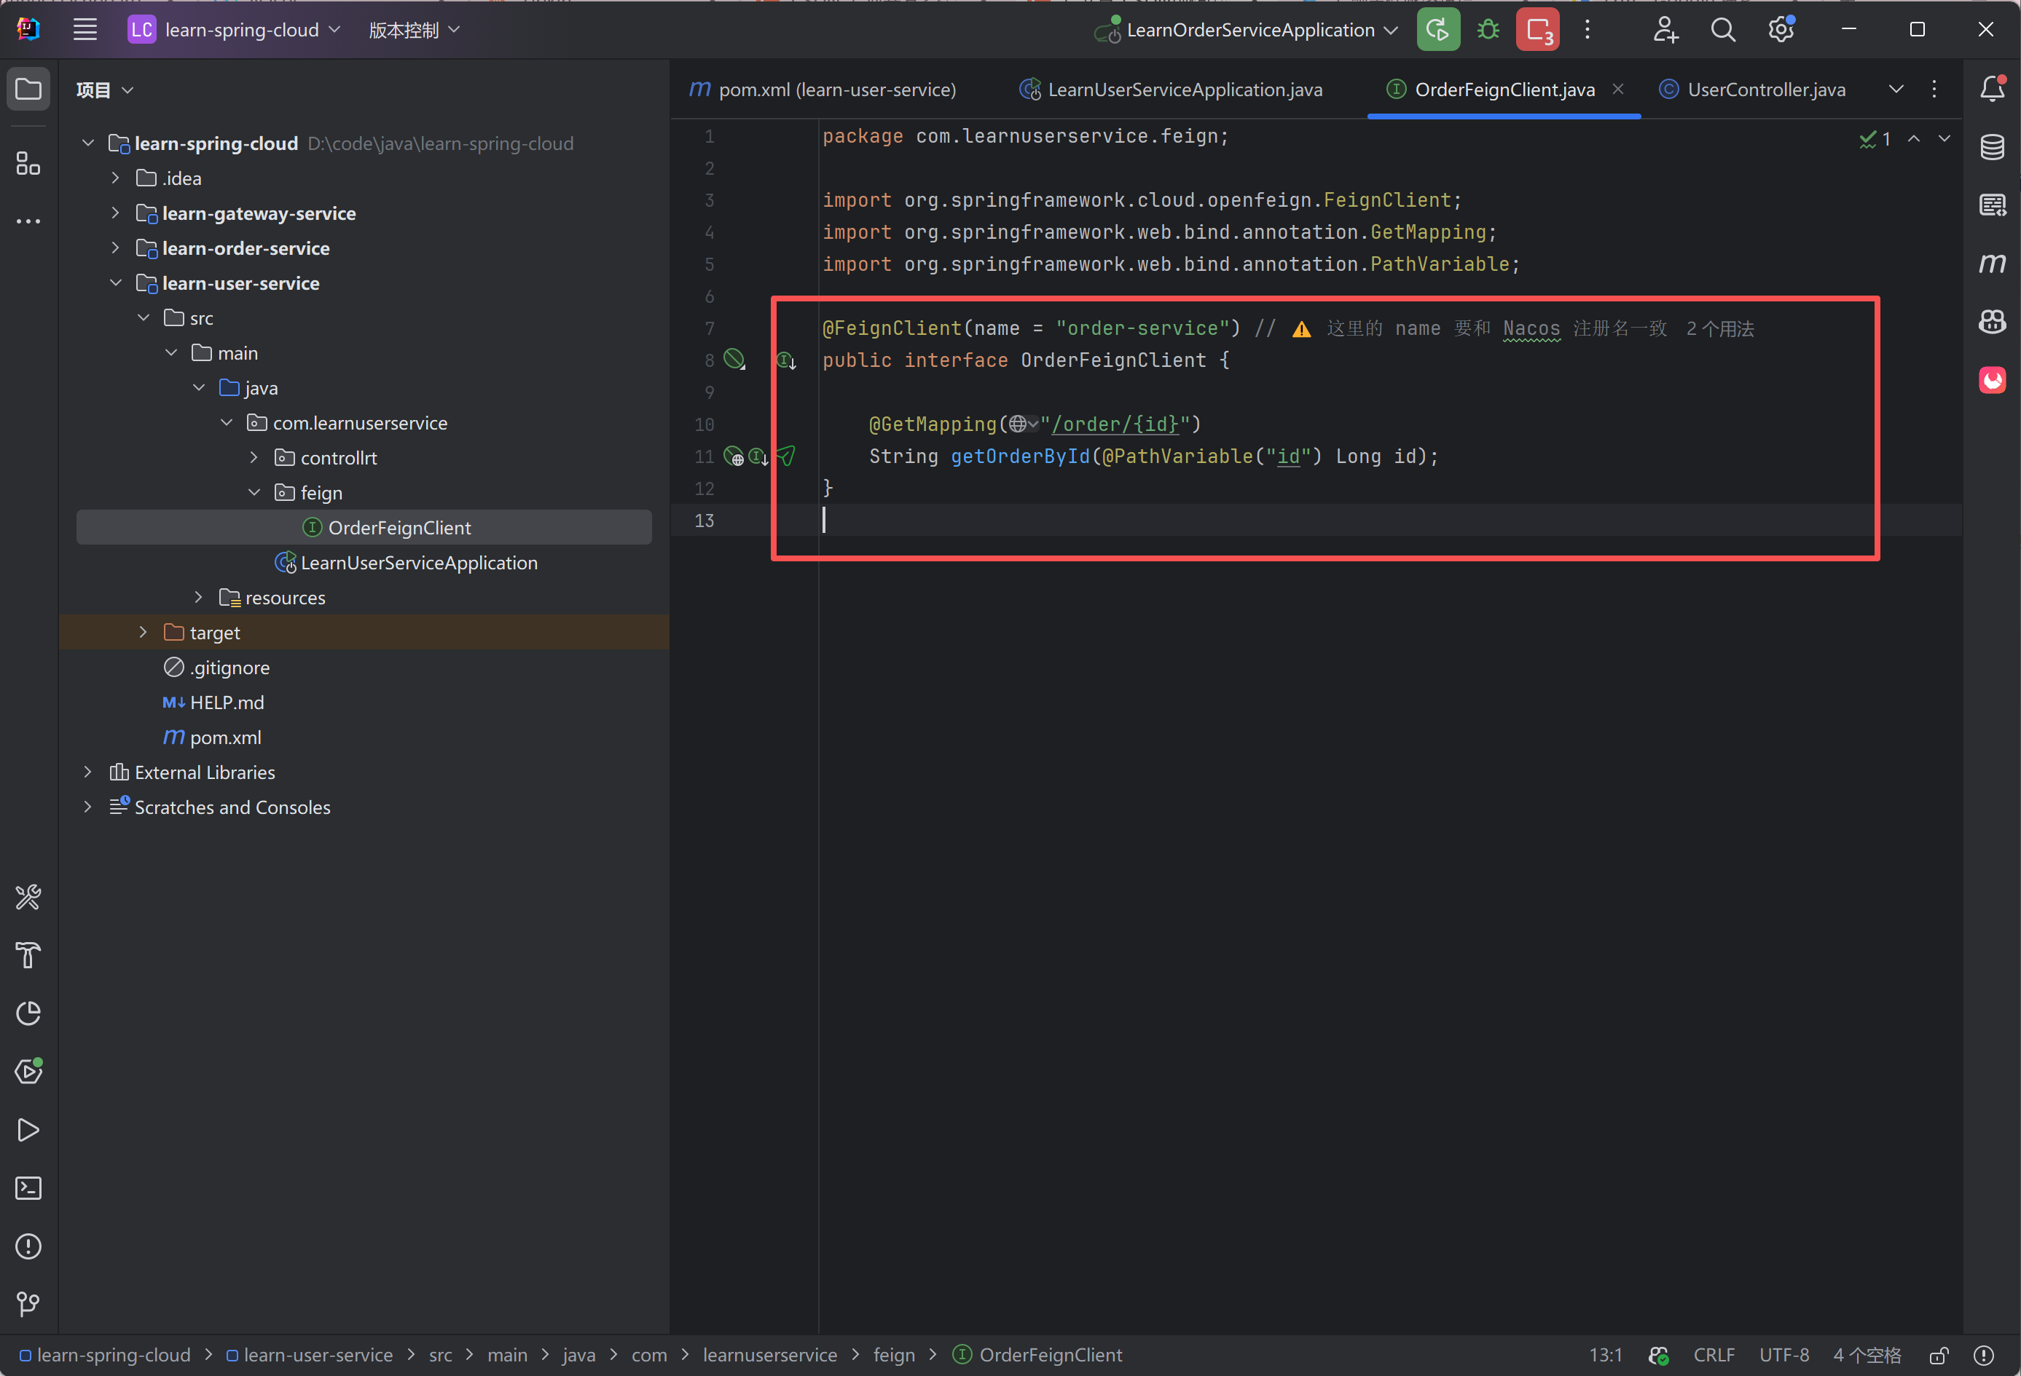Click gutter implementations icon on line 8
This screenshot has height=1376, width=2021.
[x=786, y=360]
